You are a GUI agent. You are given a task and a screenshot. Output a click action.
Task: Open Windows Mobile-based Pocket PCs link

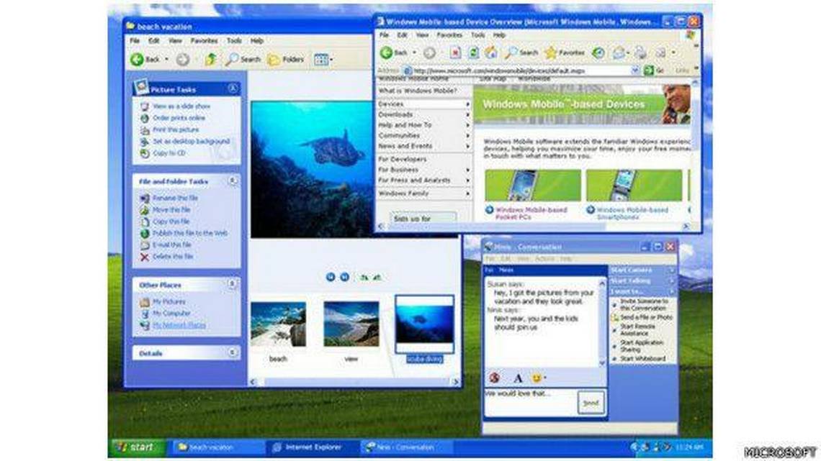coord(531,214)
